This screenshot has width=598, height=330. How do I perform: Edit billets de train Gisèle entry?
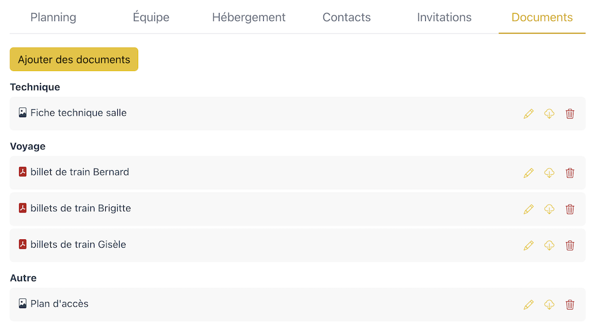tap(528, 245)
